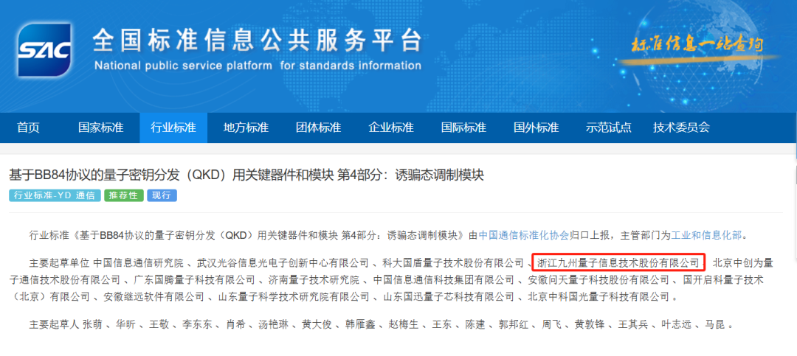Go to 地方标准 section
Viewport: 797px width, 356px height.
(246, 128)
